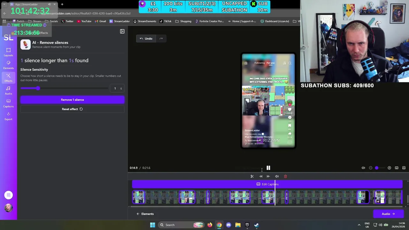Open the StreamLadder bookmark

click(x=120, y=21)
